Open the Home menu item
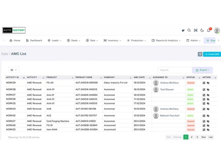221x166 pixels. (x=15, y=40)
